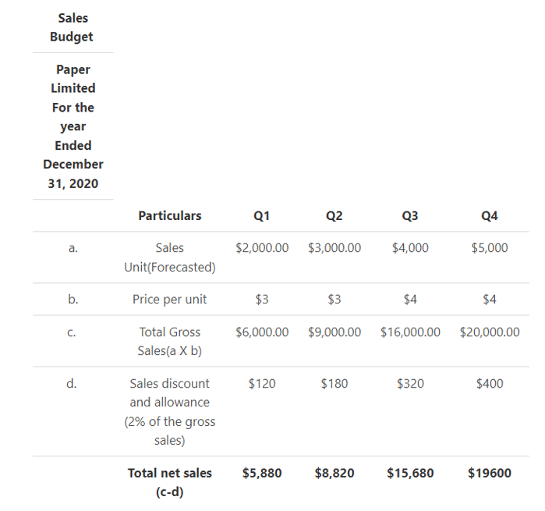Select the Sales Unit(Forecasted) row label

(169, 257)
